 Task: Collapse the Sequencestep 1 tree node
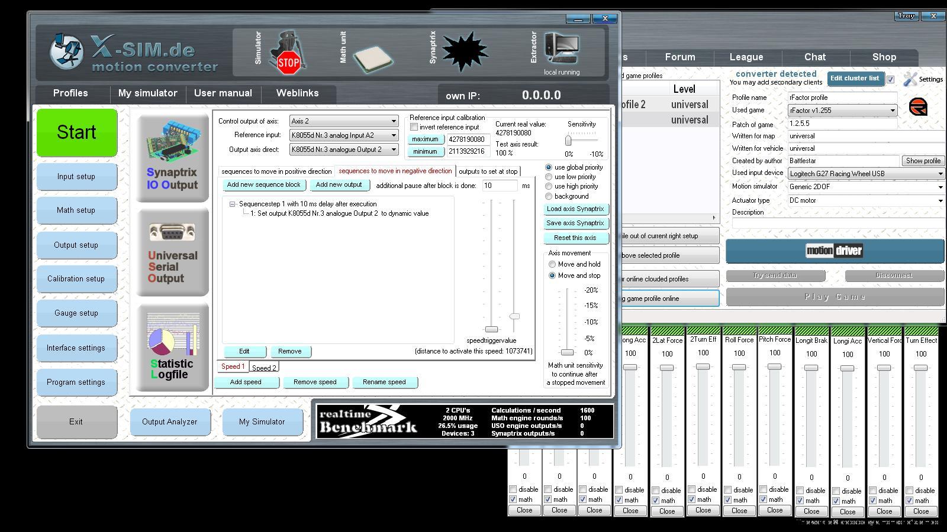pyautogui.click(x=233, y=204)
